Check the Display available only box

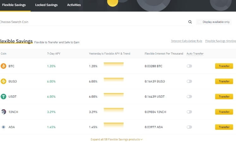pos(199,22)
